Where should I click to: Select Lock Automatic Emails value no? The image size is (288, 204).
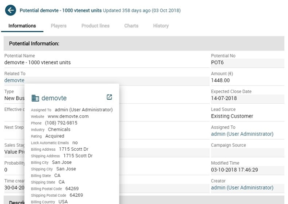tap(75, 143)
